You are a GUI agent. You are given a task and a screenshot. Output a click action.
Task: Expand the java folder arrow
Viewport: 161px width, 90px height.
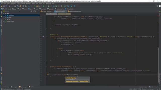pos(5,17)
